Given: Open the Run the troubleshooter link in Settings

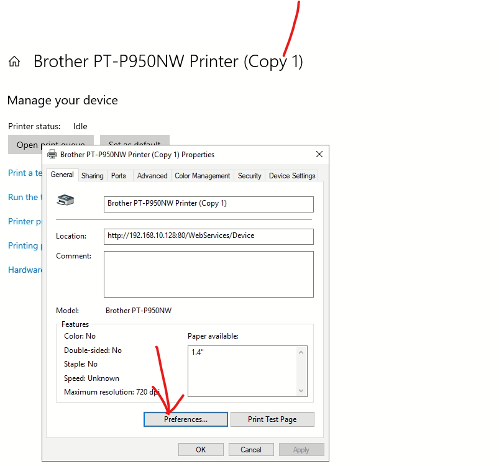Looking at the screenshot, I should [25, 197].
